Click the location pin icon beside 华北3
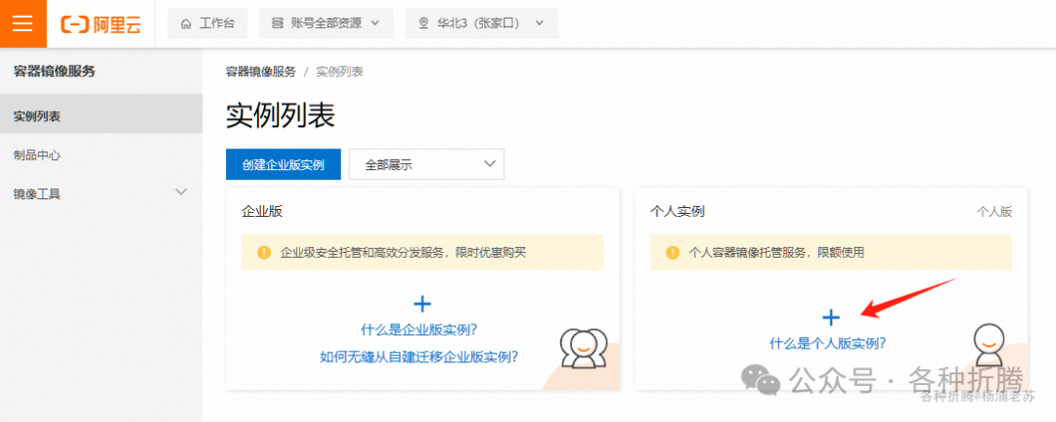 [423, 23]
